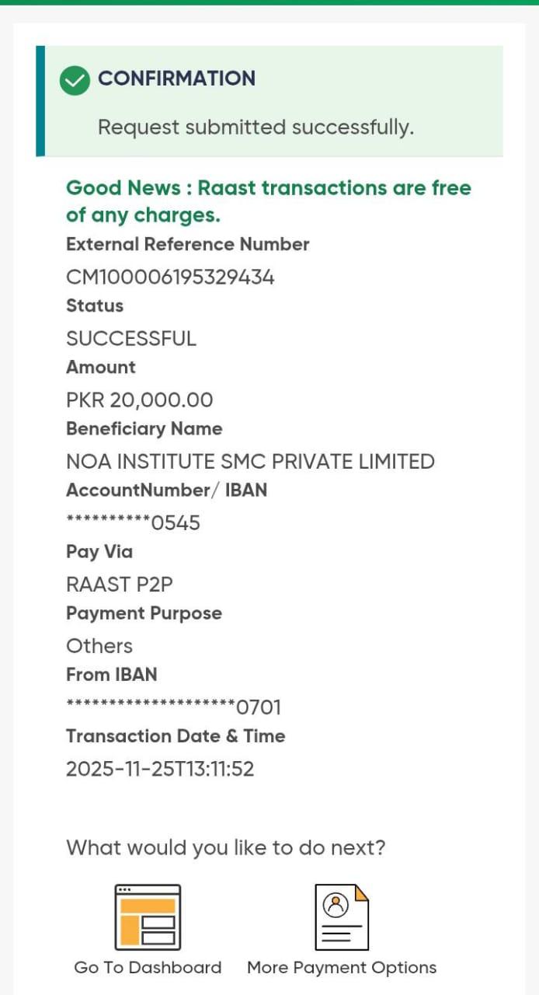Click the CONFIRMATION heading text
The width and height of the screenshot is (539, 995).
(176, 79)
